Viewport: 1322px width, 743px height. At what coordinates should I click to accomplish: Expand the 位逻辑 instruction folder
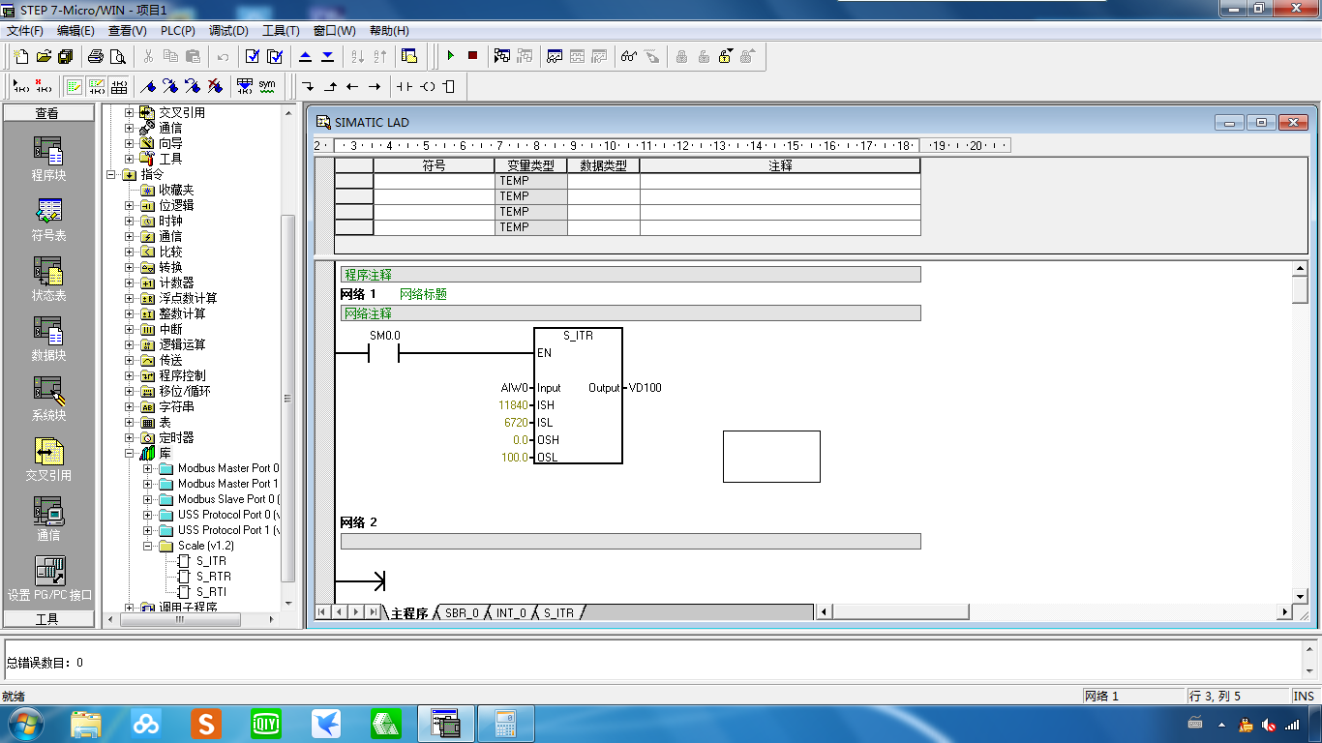(130, 205)
